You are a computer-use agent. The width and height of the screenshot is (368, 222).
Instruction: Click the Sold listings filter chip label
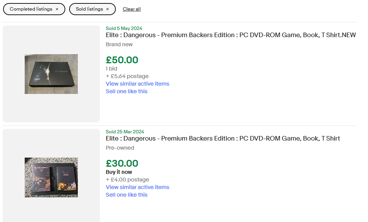89,9
